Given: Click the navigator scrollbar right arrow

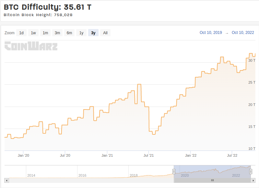Looking at the screenshot, I should (x=253, y=181).
